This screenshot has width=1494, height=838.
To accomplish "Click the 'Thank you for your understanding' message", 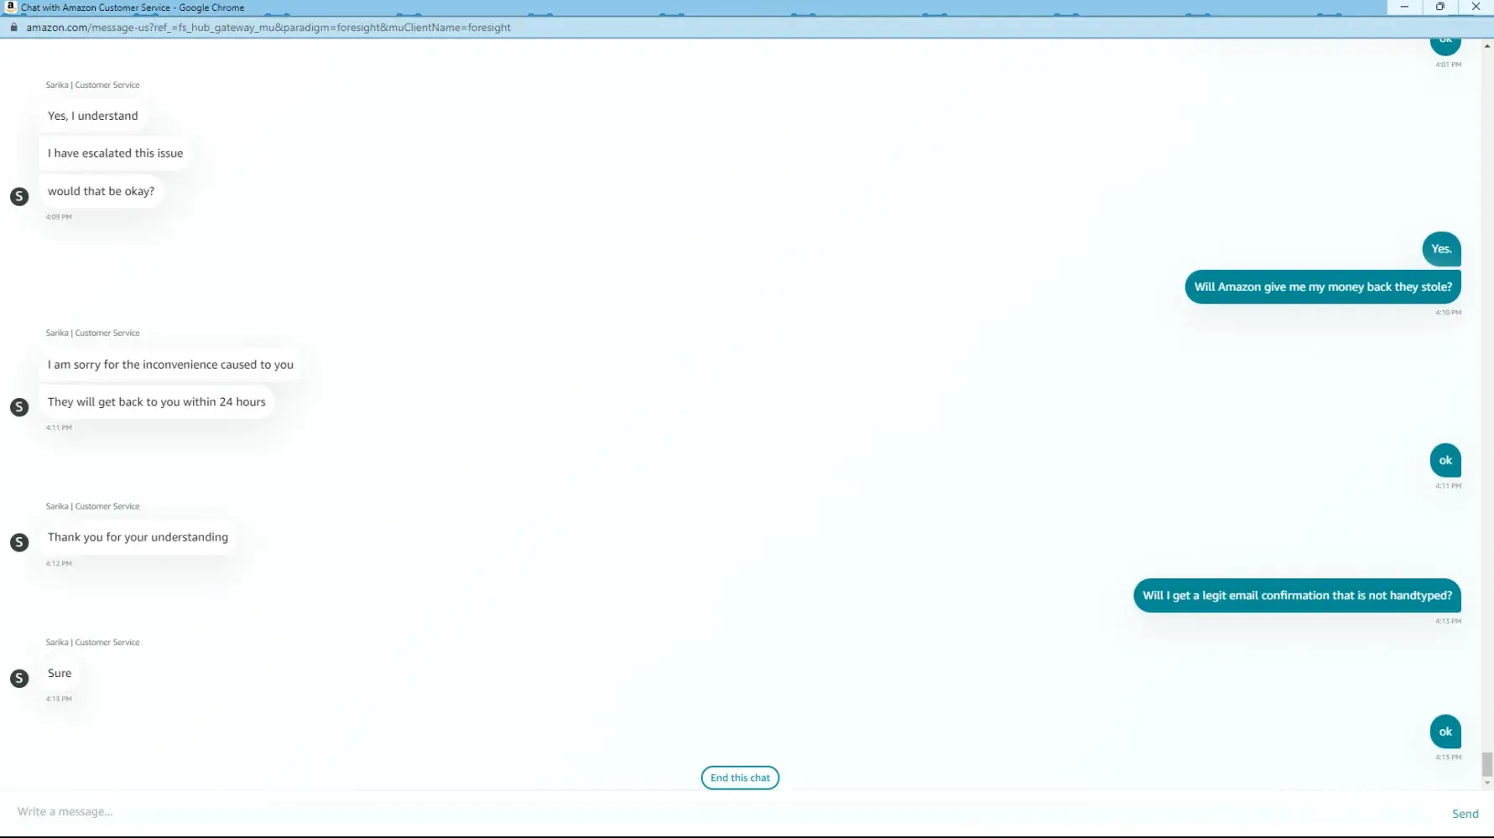I will (138, 537).
